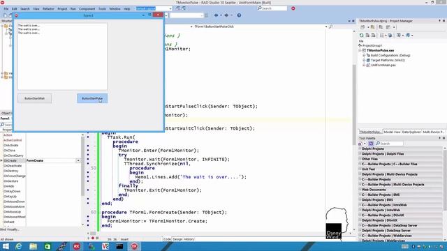
Task: Open the File menu
Action: [x=6, y=9]
